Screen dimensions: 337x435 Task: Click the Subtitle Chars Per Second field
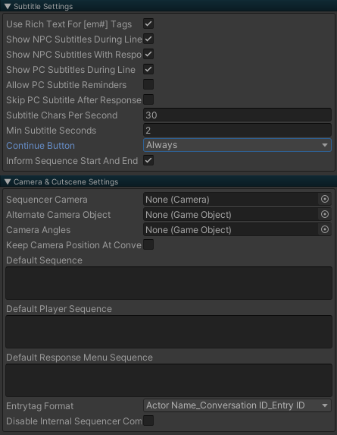(237, 115)
